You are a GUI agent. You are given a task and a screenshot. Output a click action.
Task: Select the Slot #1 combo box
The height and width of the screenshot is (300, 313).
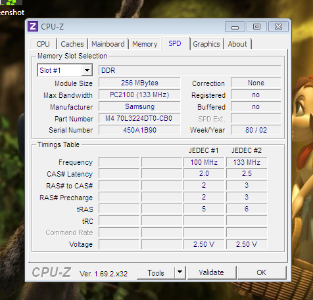[x=65, y=70]
